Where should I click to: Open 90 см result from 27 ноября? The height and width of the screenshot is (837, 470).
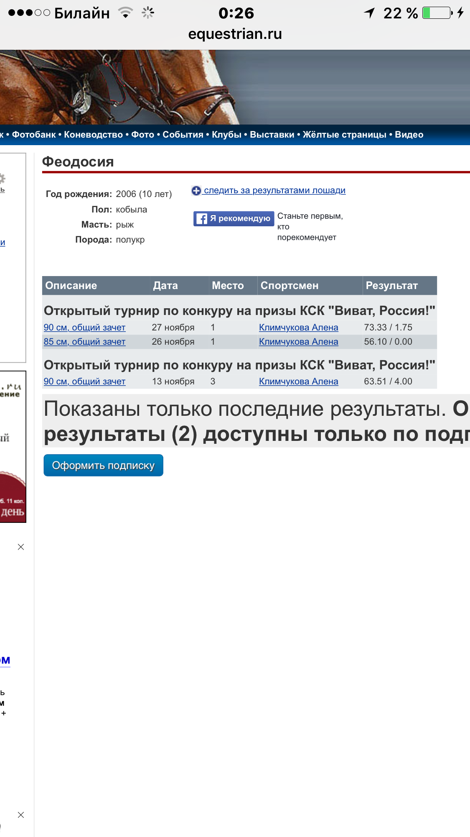[84, 328]
